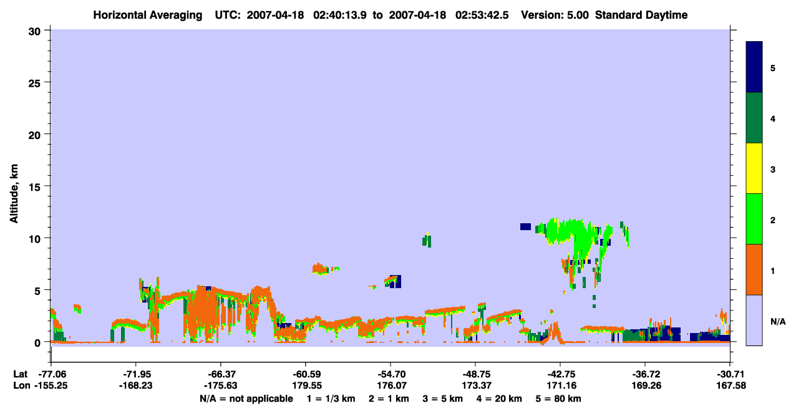
Task: Click the 'N/A = not applicable' legend text
Action: click(x=246, y=399)
